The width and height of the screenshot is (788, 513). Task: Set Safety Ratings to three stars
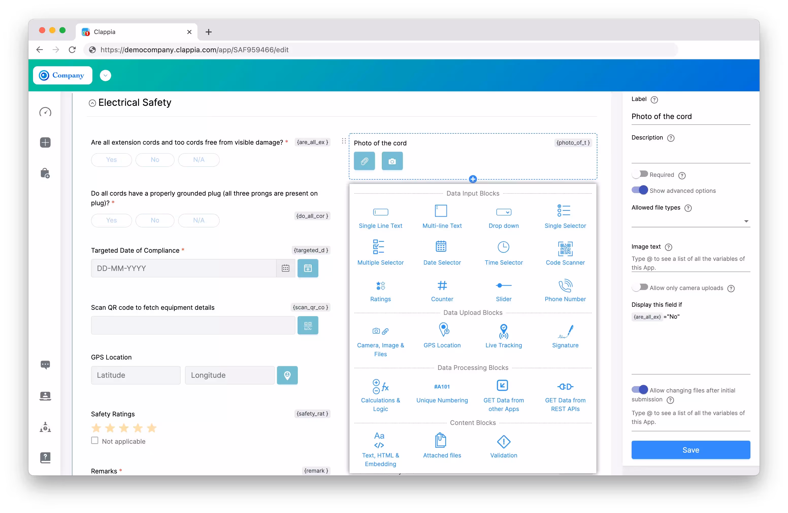123,428
